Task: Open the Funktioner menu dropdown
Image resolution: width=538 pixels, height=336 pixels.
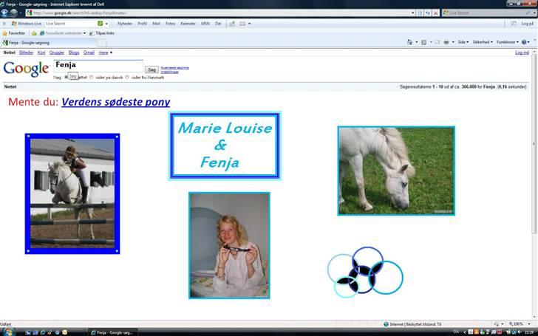Action: pos(508,42)
